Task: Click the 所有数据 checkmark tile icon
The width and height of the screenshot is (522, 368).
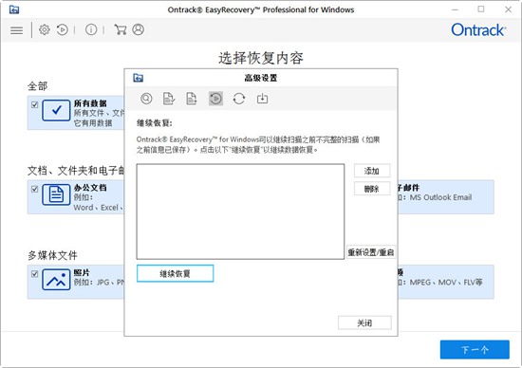Action: point(56,110)
